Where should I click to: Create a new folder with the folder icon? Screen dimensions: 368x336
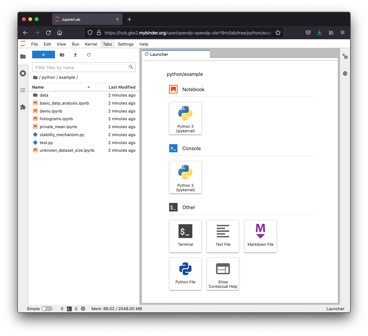tap(62, 55)
